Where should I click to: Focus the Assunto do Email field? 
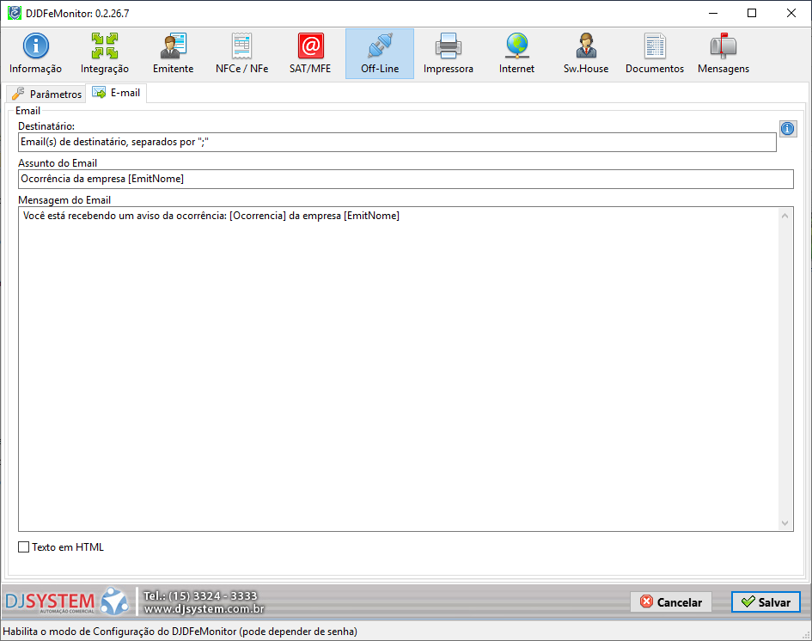click(405, 179)
